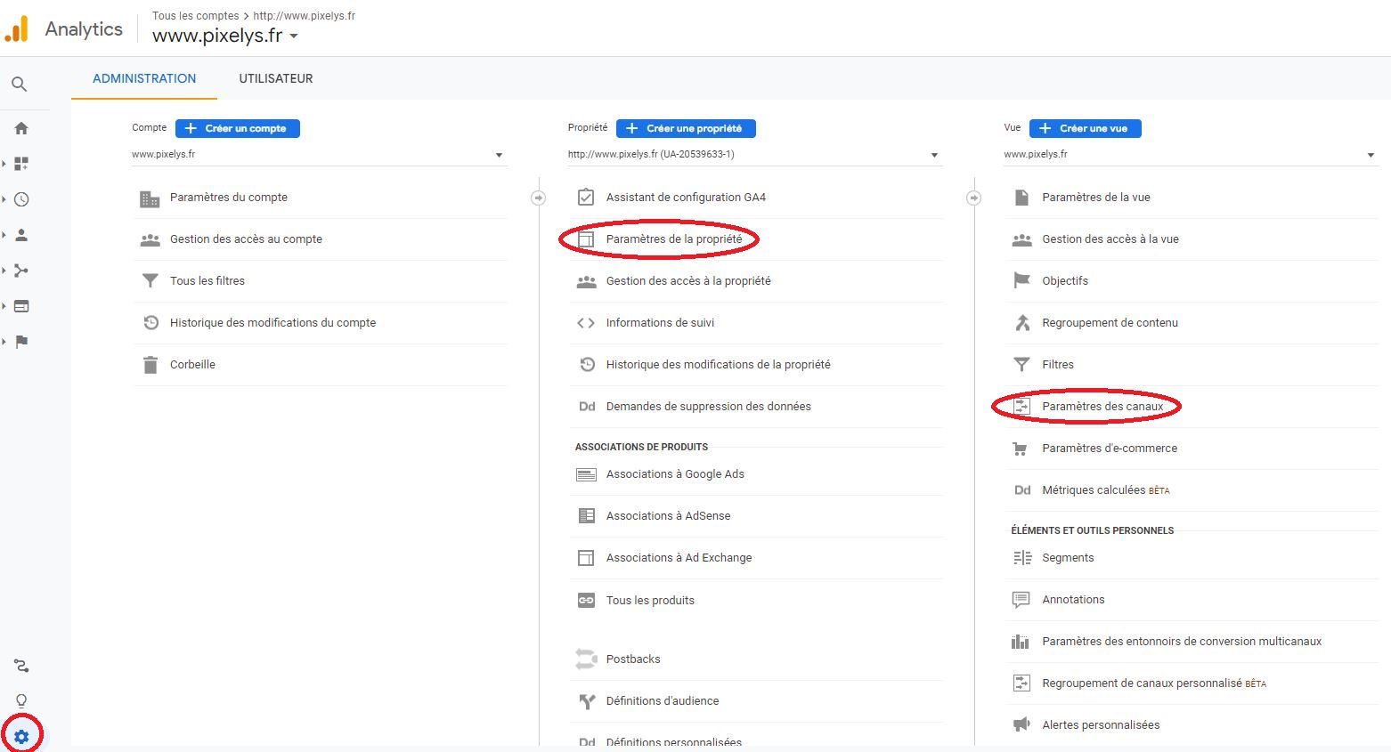Click the flag icon beside Objectifs
This screenshot has width=1391, height=752.
coord(1021,281)
